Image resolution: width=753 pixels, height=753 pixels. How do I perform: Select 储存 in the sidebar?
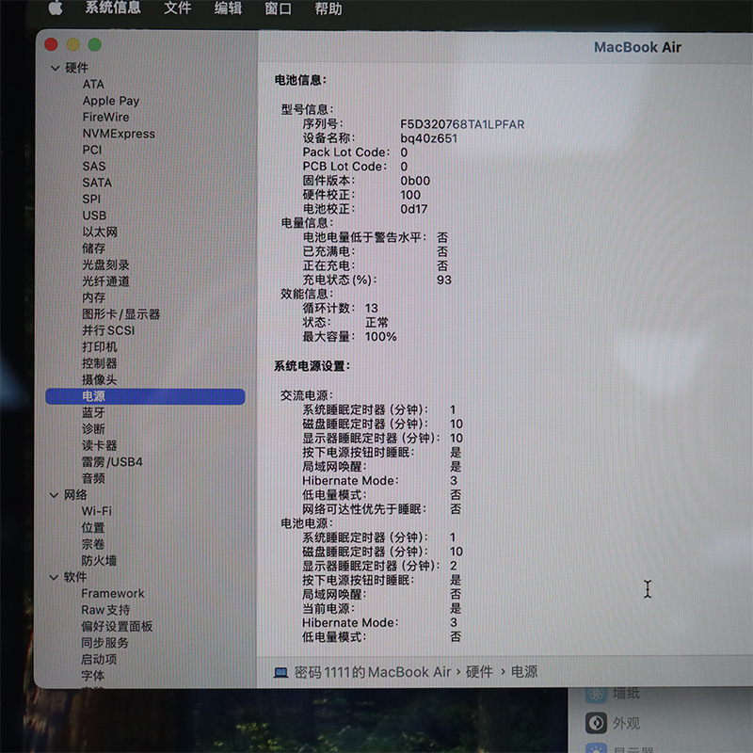(x=93, y=248)
